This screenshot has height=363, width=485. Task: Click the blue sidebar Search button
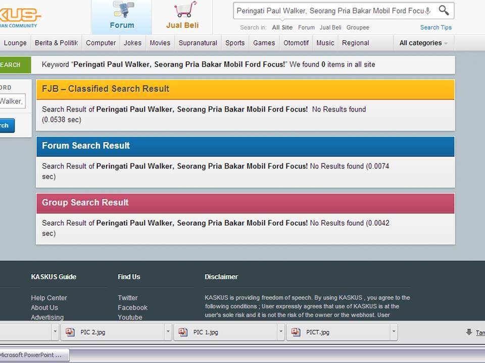point(7,126)
